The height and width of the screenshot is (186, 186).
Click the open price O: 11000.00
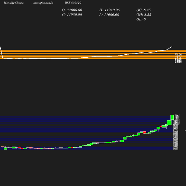coord(72,10)
